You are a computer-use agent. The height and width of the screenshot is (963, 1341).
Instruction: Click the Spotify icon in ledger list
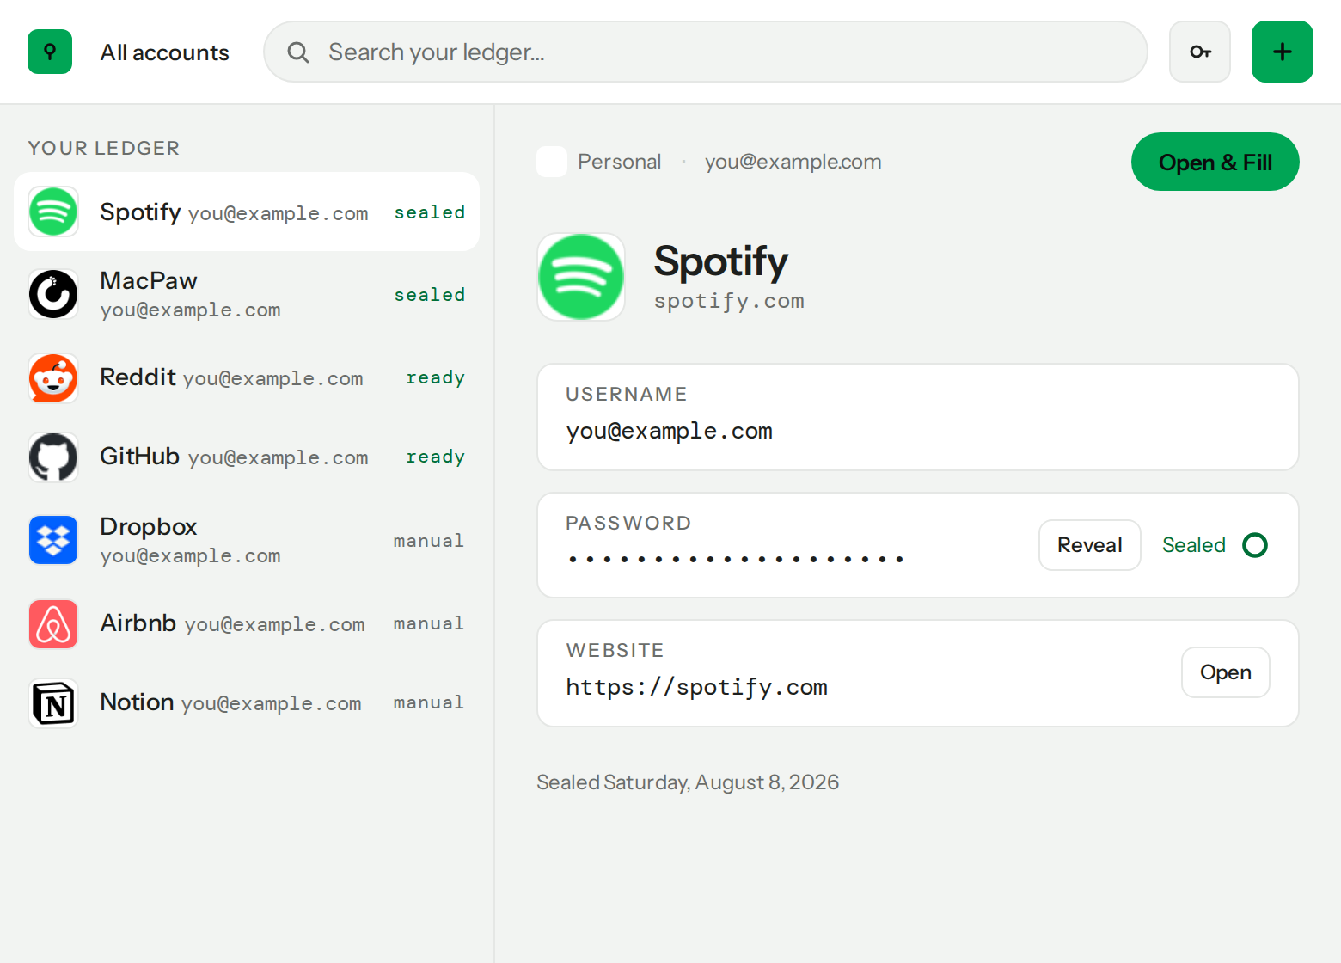[x=53, y=212]
